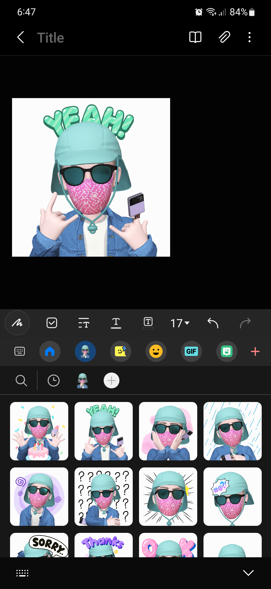
Task: Expand the font size 17 dropdown
Action: 180,323
